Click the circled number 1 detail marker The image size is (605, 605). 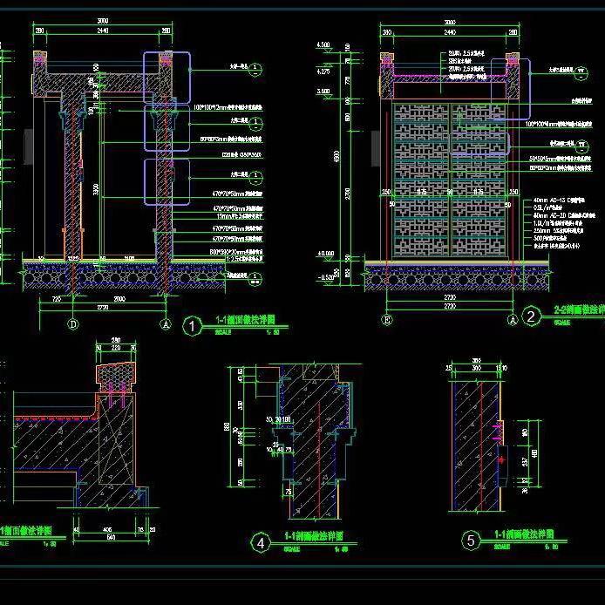(193, 326)
